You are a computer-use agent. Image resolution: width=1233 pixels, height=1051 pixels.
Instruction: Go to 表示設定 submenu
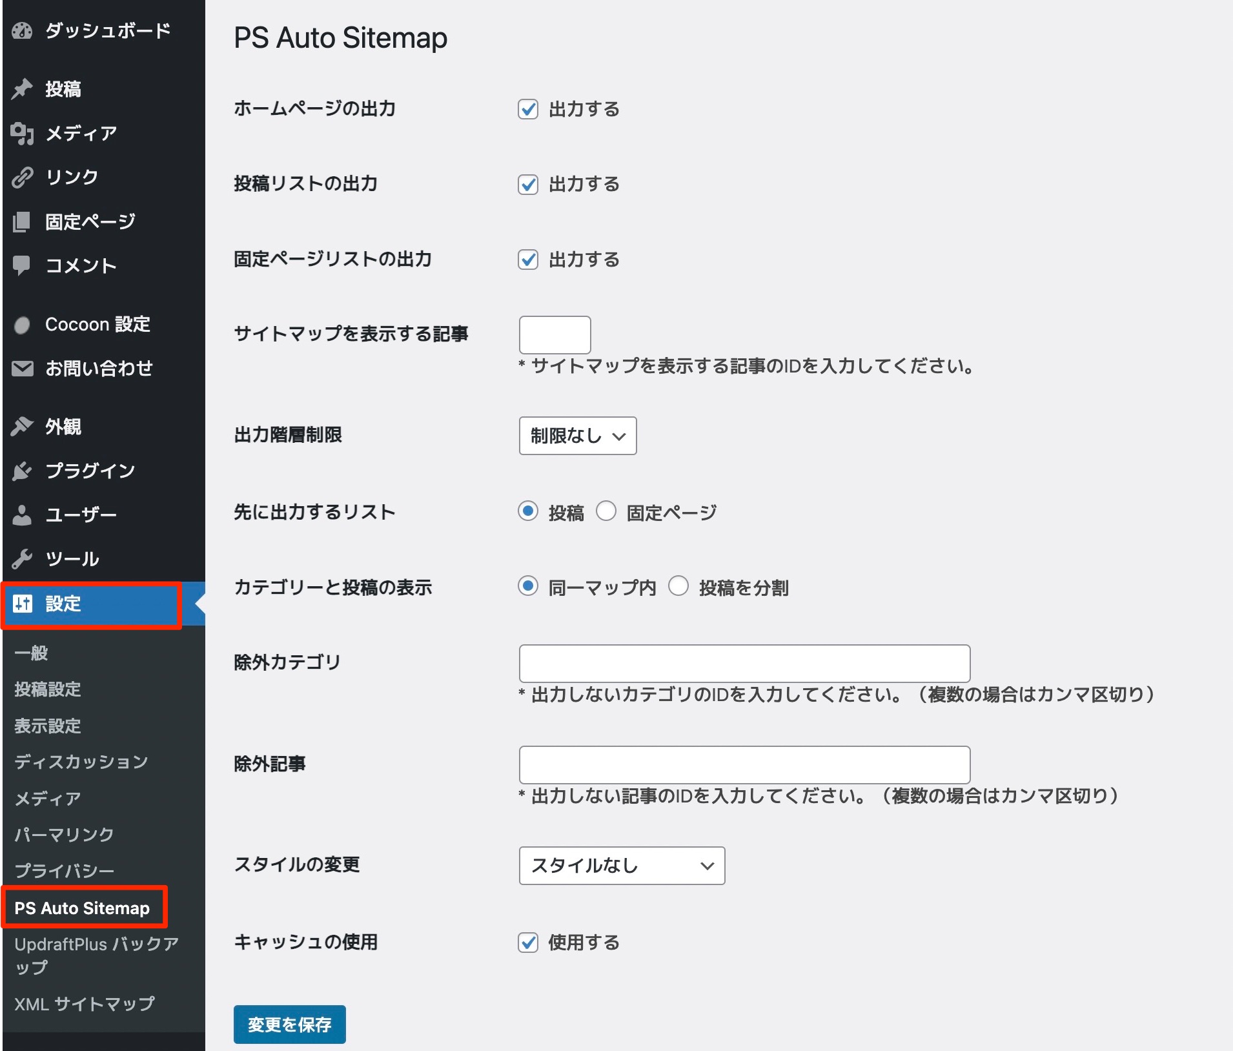(x=48, y=726)
